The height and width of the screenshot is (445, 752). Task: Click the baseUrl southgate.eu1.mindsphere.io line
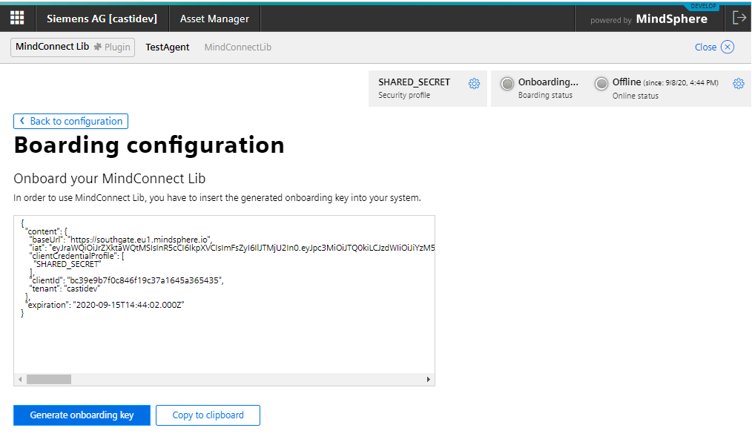[120, 240]
